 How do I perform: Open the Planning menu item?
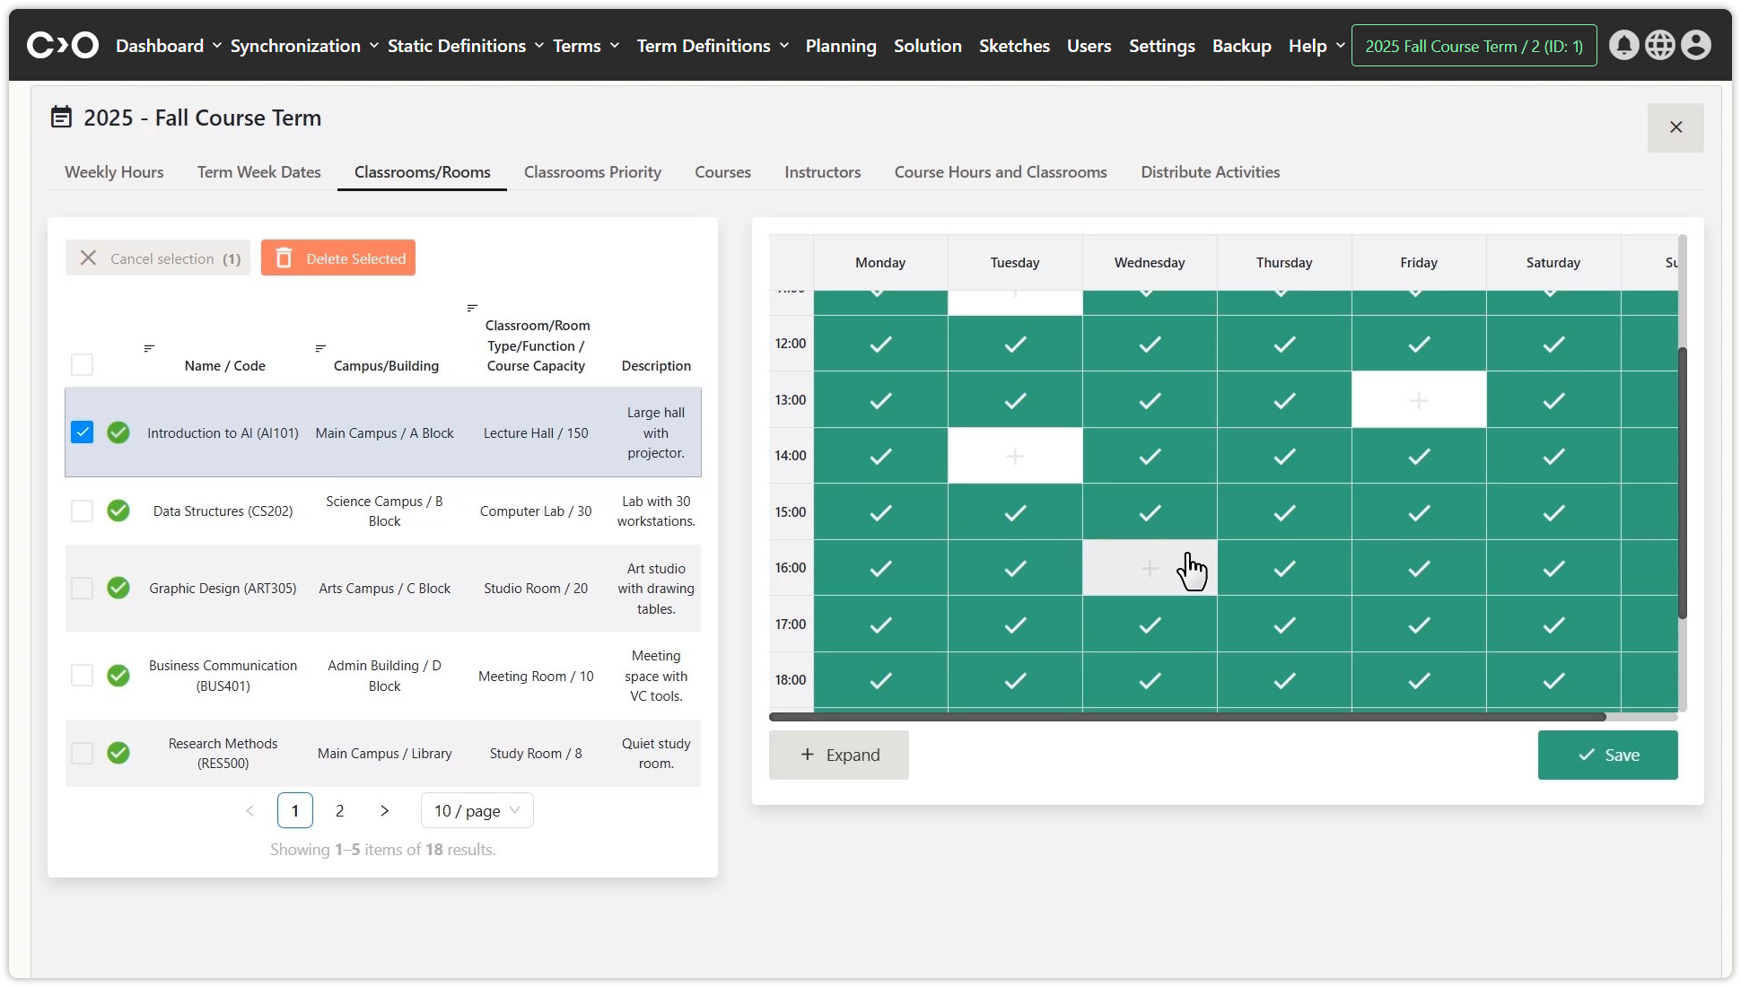coord(840,46)
